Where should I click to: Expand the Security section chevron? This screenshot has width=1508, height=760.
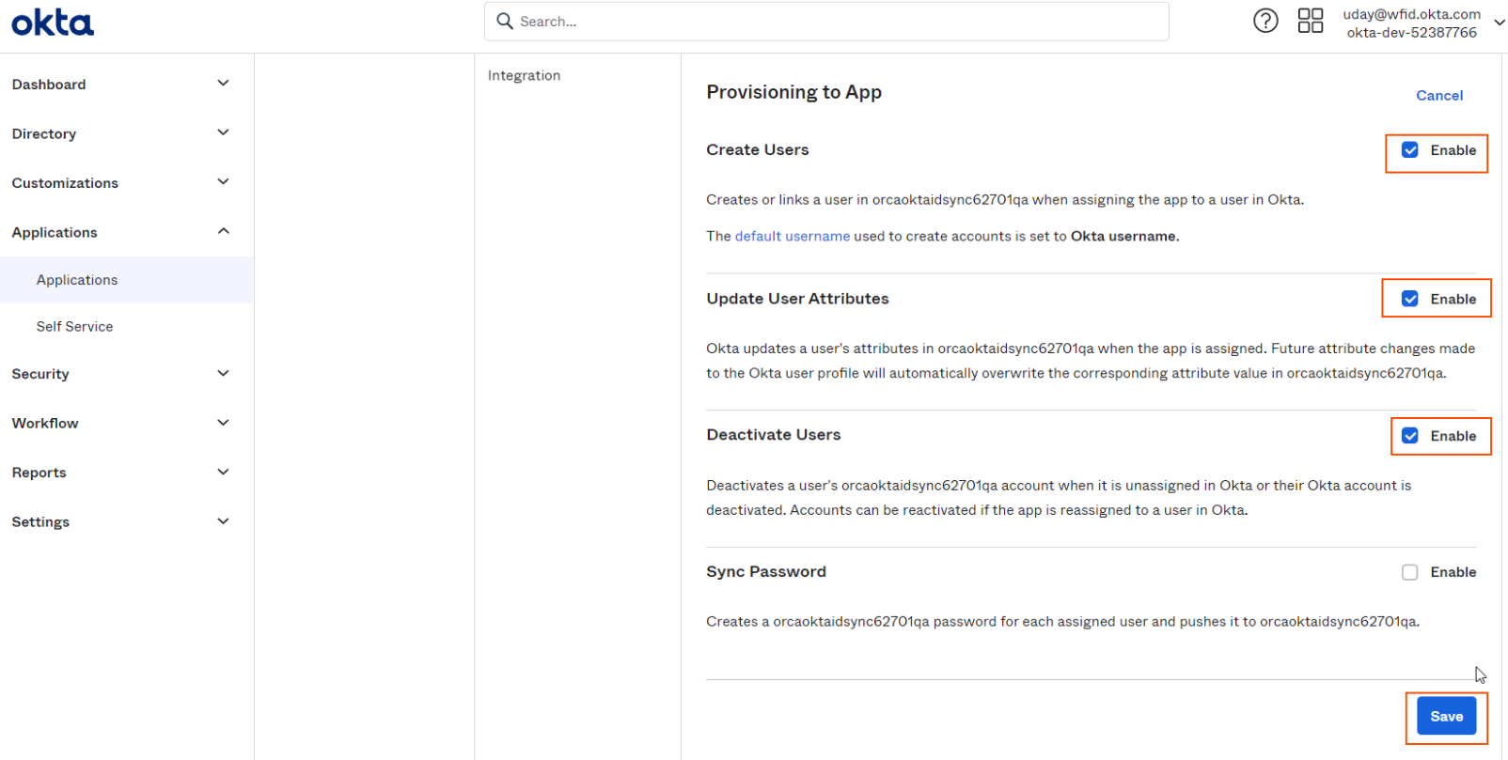(223, 373)
